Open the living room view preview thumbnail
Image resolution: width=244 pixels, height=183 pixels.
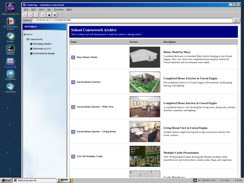click(145, 131)
